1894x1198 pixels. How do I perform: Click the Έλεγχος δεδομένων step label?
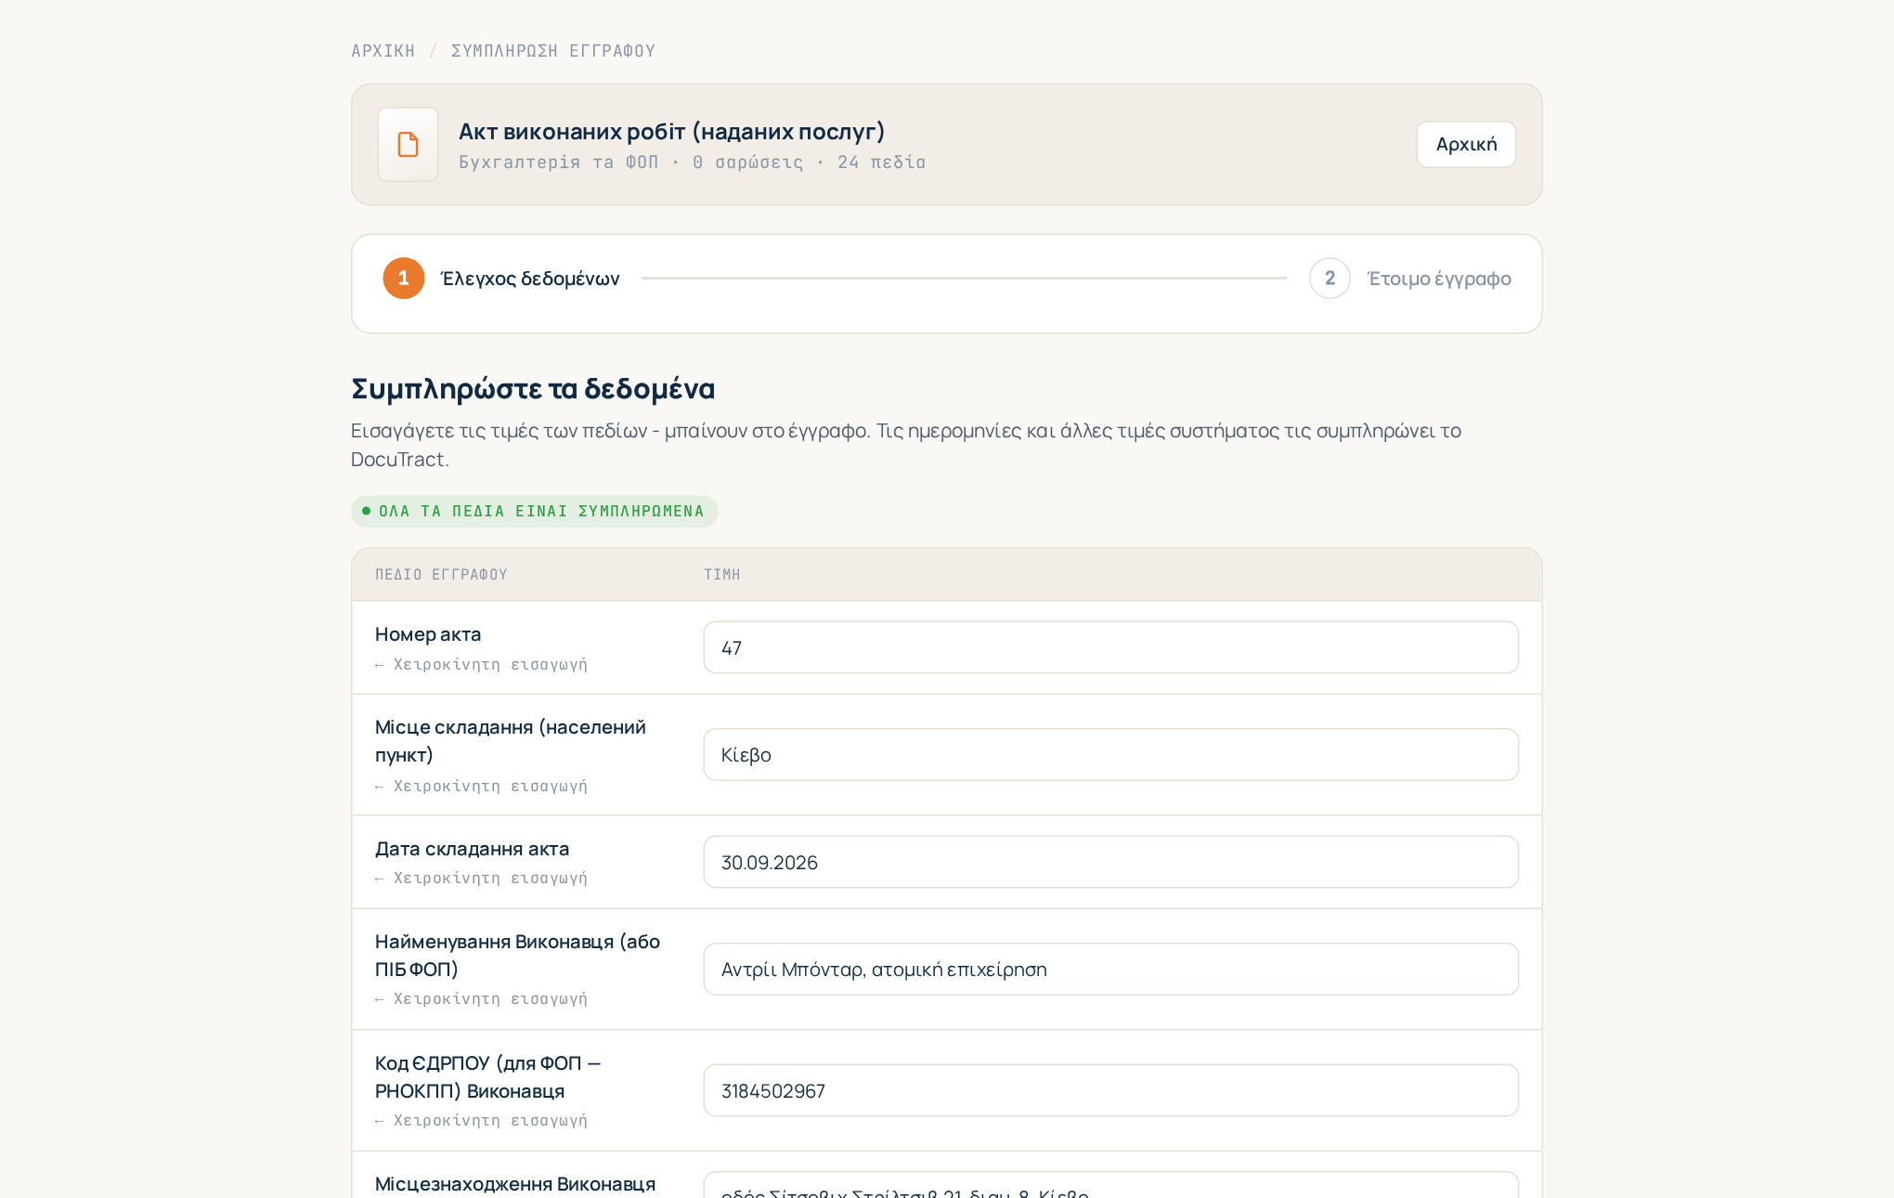pos(530,279)
